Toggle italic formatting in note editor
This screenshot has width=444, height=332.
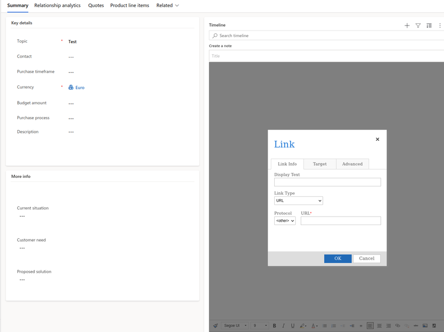pyautogui.click(x=284, y=326)
